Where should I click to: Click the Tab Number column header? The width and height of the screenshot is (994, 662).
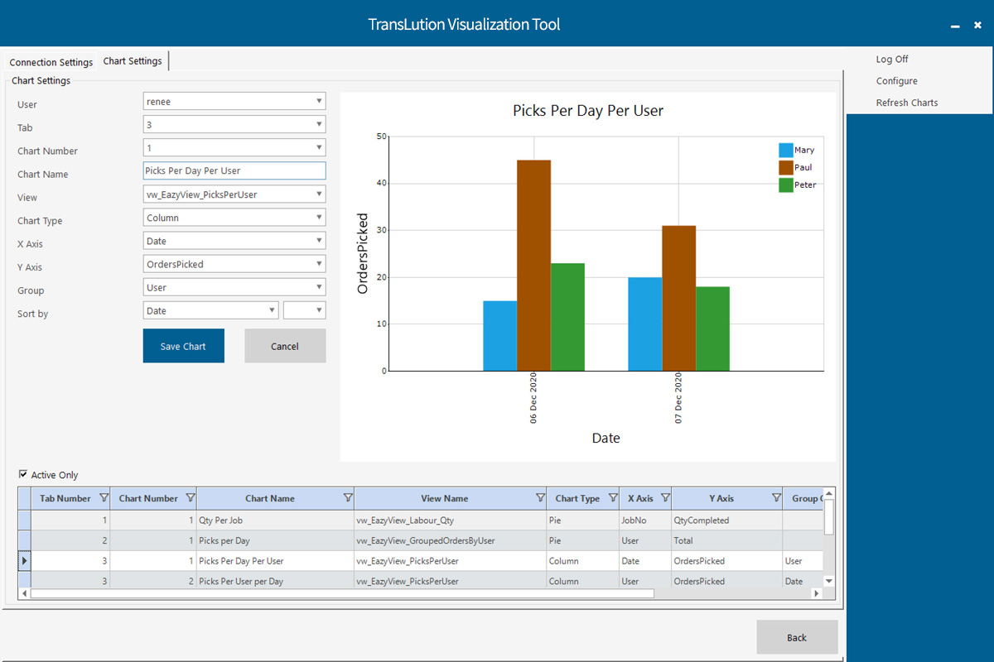(70, 498)
